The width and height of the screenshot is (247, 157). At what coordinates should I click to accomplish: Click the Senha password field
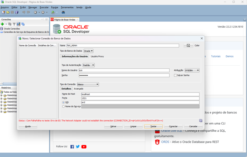click(124, 75)
